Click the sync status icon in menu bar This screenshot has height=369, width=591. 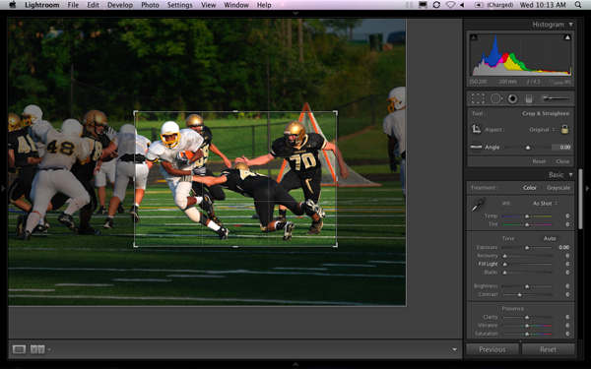436,5
